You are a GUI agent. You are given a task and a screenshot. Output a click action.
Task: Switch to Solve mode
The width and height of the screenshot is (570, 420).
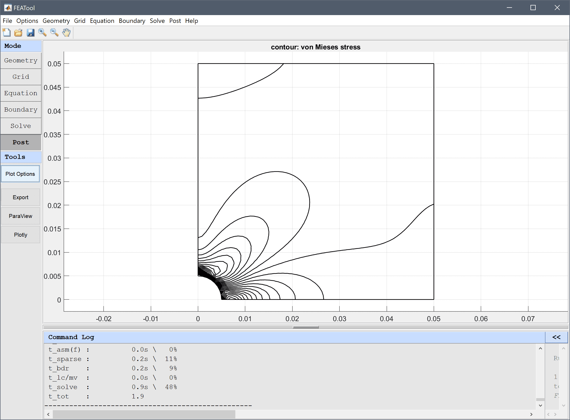21,126
